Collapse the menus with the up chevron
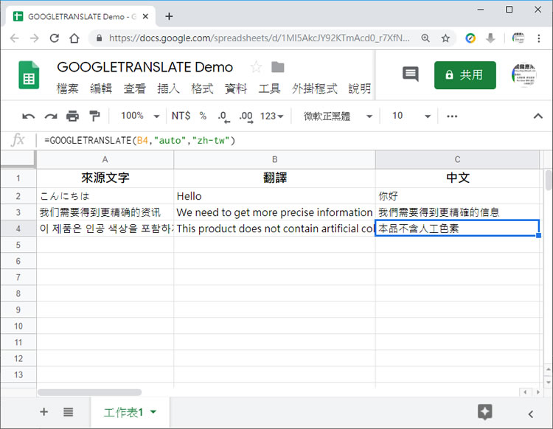 coord(538,116)
